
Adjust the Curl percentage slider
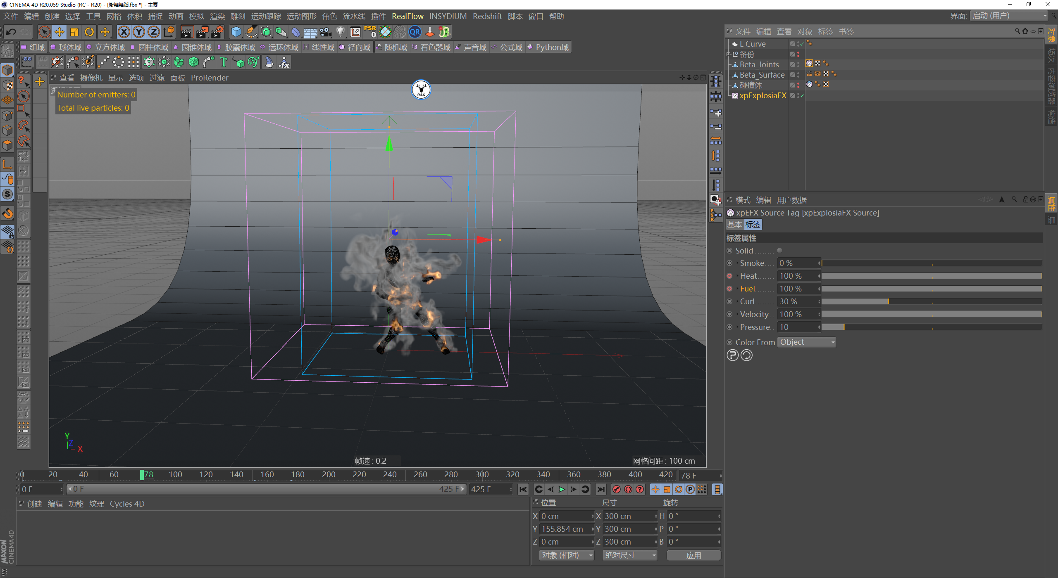click(888, 301)
